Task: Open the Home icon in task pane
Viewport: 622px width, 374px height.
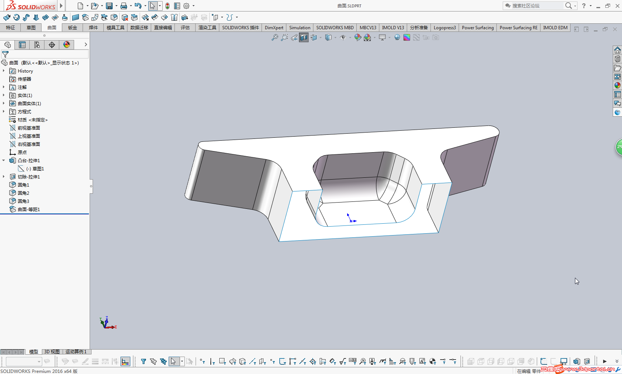Action: [x=617, y=50]
